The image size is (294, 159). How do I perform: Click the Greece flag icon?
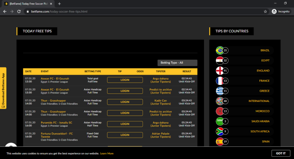click(219, 91)
